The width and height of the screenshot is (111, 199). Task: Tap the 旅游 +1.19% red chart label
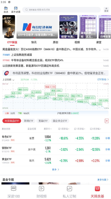coord(50,87)
